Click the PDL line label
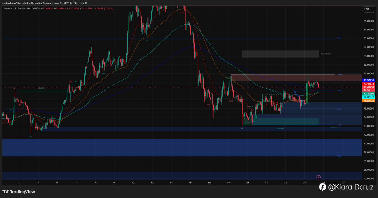 point(339,109)
